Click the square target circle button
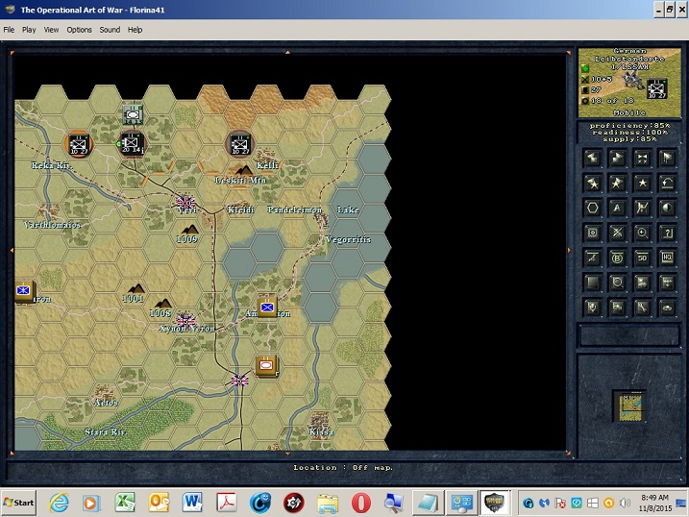This screenshot has width=689, height=517. coord(592,233)
